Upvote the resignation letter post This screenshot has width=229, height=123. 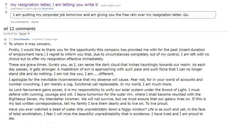6,4
